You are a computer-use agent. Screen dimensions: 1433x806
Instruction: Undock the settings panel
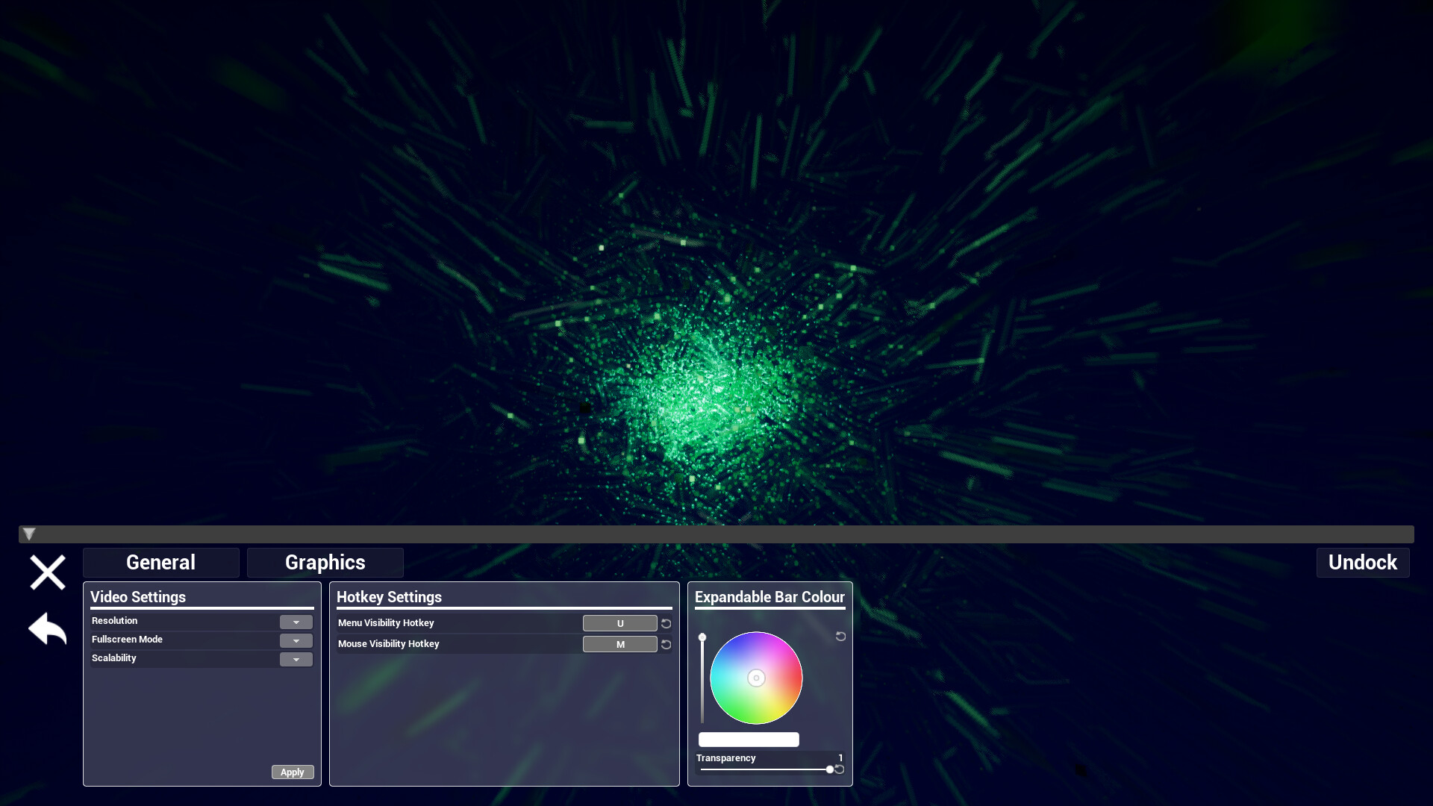pyautogui.click(x=1362, y=562)
